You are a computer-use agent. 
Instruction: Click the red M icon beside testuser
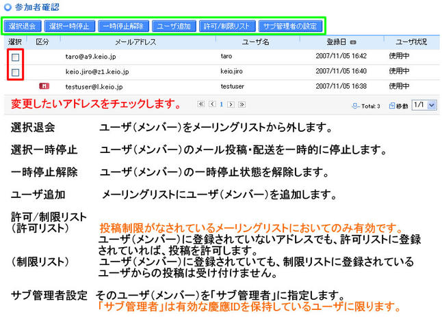click(44, 86)
